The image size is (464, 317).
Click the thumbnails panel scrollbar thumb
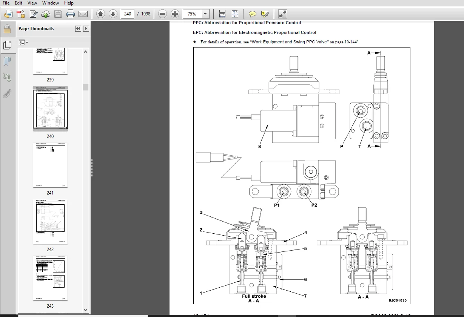tap(86, 87)
